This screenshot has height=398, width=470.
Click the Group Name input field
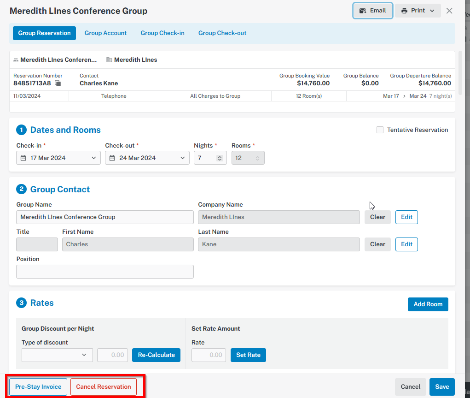click(x=105, y=217)
